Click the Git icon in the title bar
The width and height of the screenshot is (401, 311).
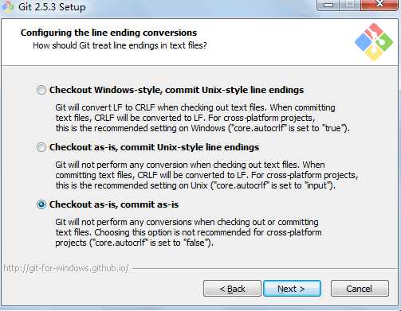tap(7, 6)
